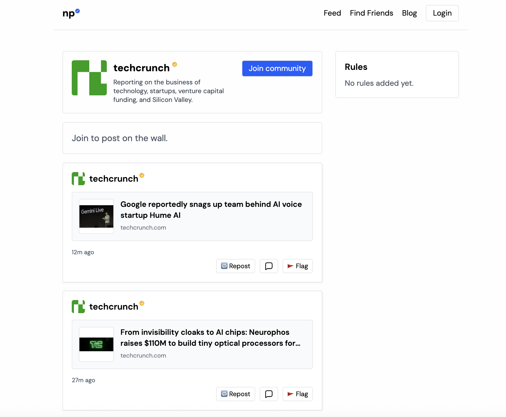The image size is (506, 417).
Task: Open the 'From invisibility cloaks to AI chips' headline
Action: [210, 338]
